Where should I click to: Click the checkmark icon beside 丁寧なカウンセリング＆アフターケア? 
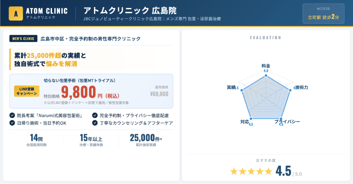[95, 123]
